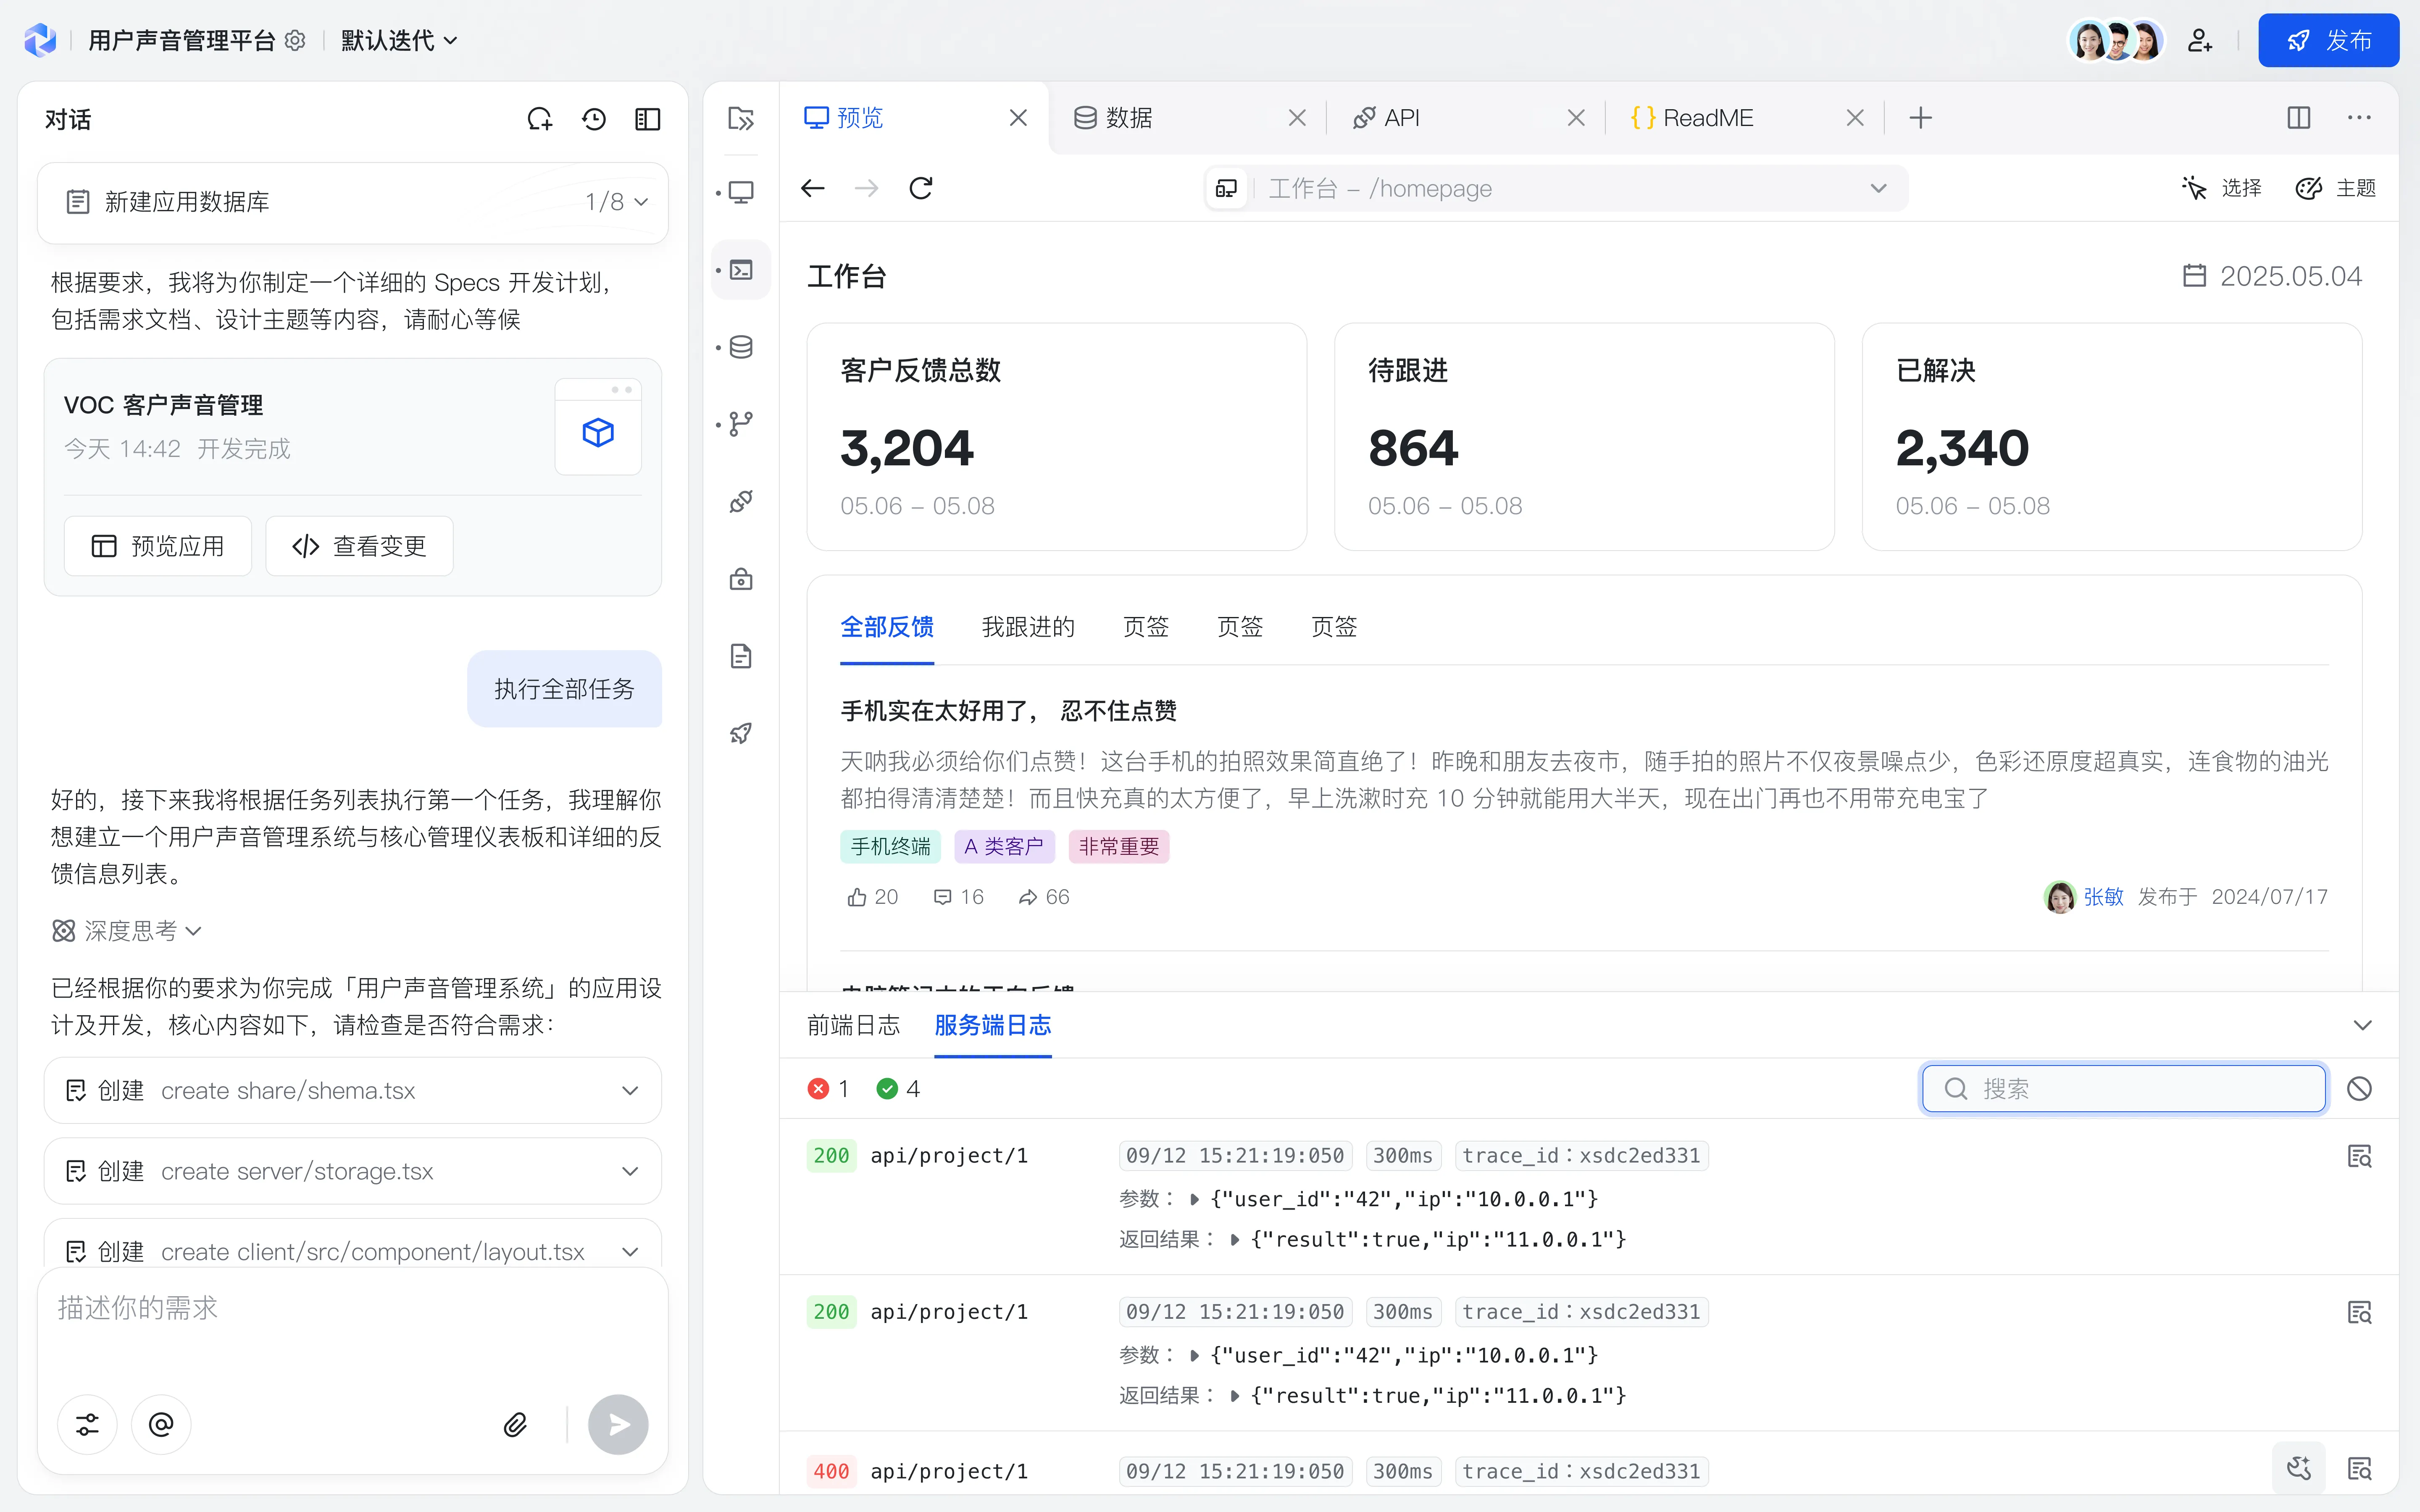Open the lock/secrets icon in sidebar
Viewport: 2420px width, 1512px height.
click(741, 579)
